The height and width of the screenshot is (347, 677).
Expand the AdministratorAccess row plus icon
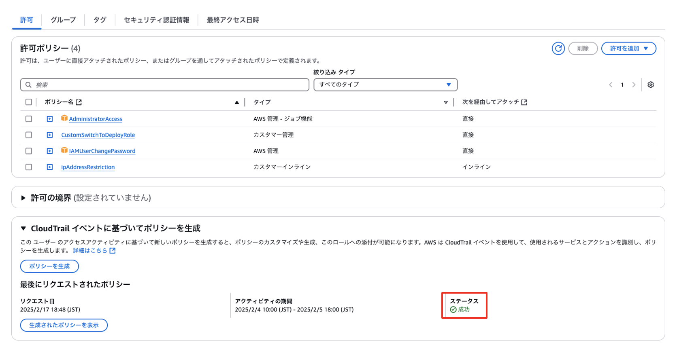50,119
